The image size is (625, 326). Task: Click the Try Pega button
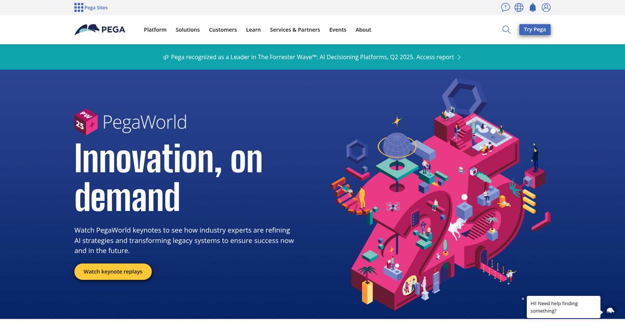point(535,30)
